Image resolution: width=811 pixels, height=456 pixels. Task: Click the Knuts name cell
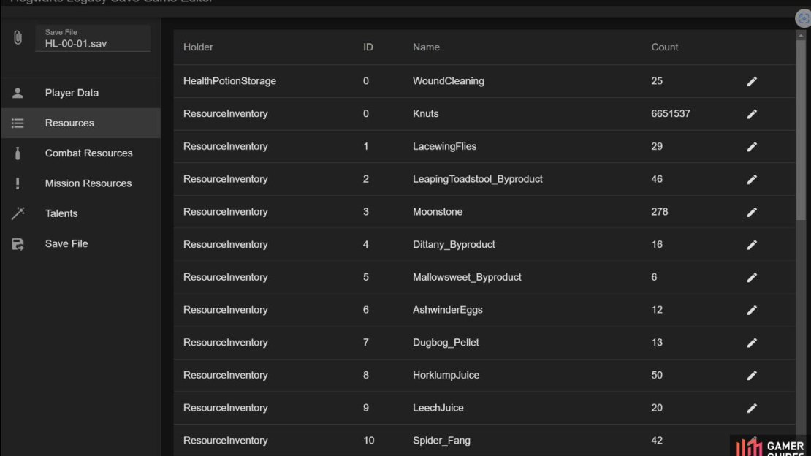[426, 113]
